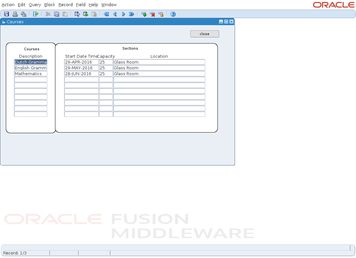Click the 28-JUN-2016 start date field
Image resolution: width=356 pixels, height=258 pixels.
(81, 73)
